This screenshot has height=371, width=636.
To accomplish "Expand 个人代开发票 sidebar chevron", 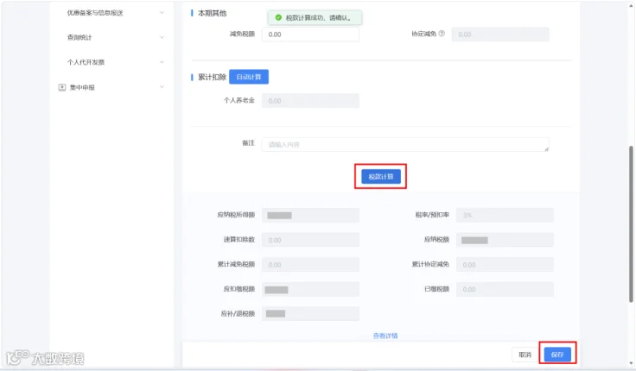I will tap(162, 62).
